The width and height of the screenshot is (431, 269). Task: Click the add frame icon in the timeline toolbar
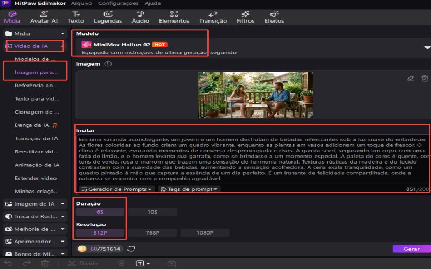[171, 264]
